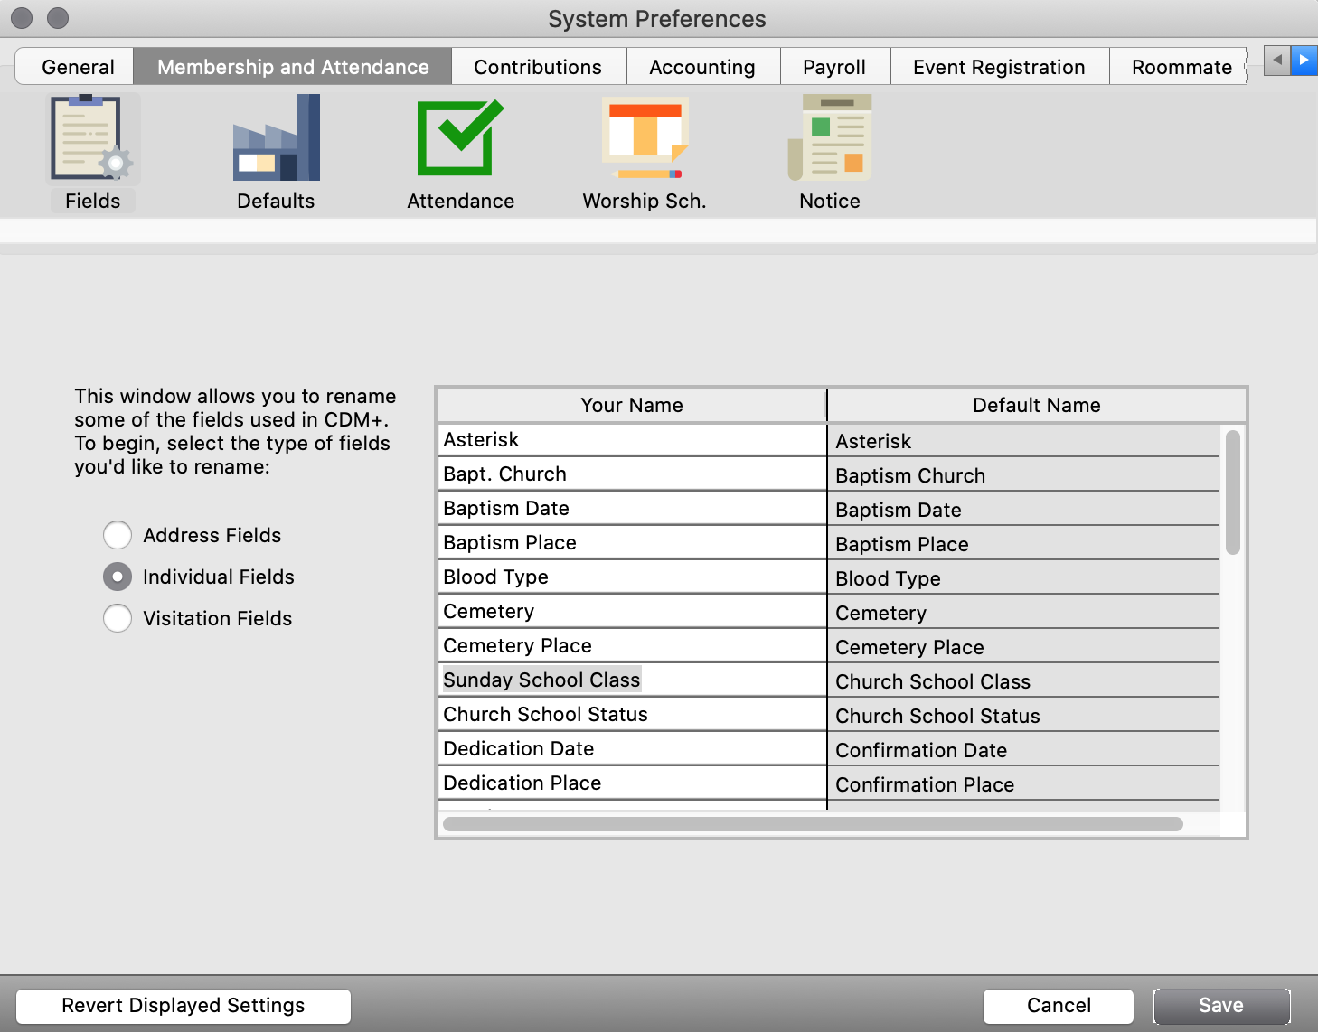Select the Address Fields radio button
This screenshot has height=1032, width=1318.
point(118,535)
